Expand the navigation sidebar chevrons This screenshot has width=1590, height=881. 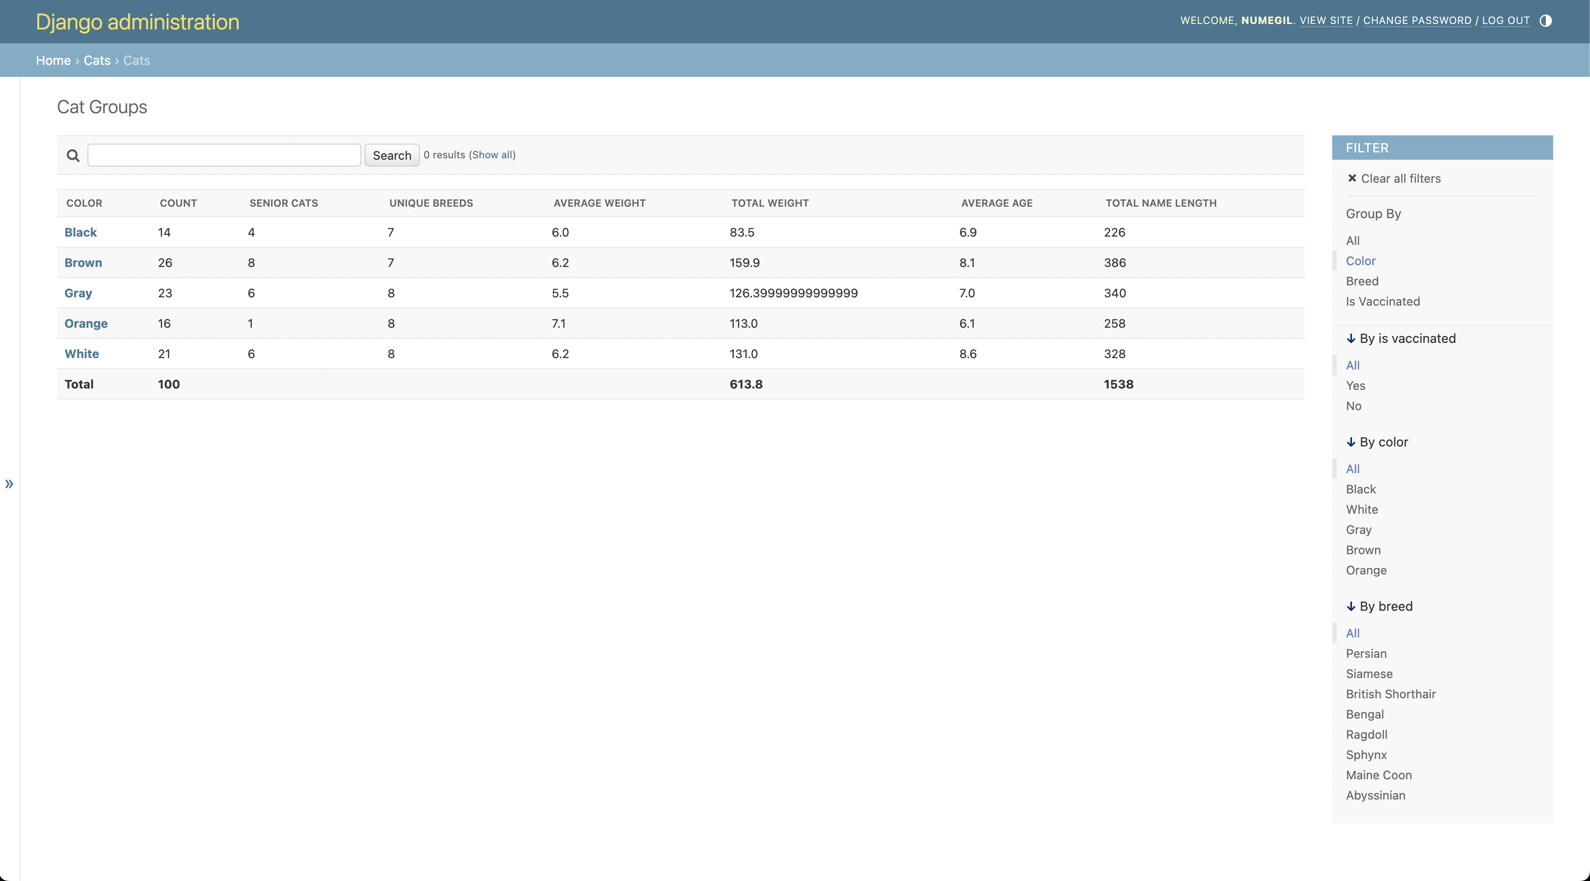click(x=9, y=483)
